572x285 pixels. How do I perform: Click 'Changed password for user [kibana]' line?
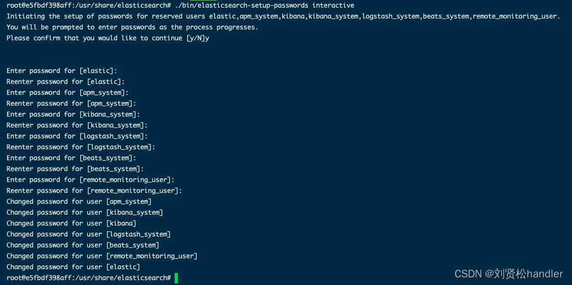(x=71, y=223)
